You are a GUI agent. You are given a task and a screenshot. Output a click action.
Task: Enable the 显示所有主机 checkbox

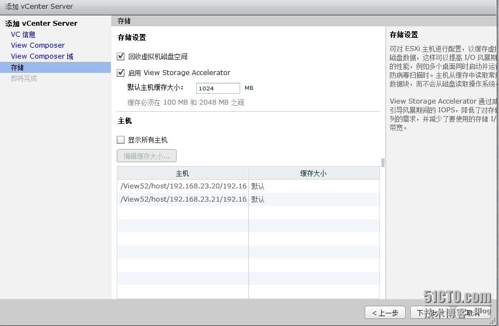pyautogui.click(x=121, y=140)
